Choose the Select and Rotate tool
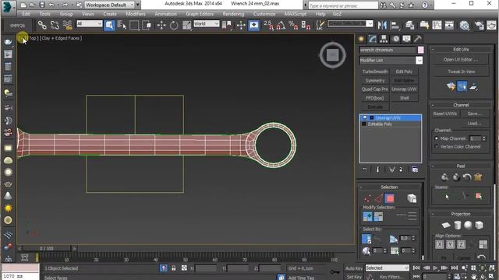Viewport: 499px width, 280px height. pyautogui.click(x=174, y=25)
